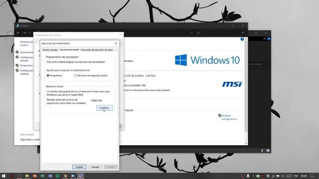Open the red MSI Dragon taskbar app
The width and height of the screenshot is (319, 179).
click(11, 176)
